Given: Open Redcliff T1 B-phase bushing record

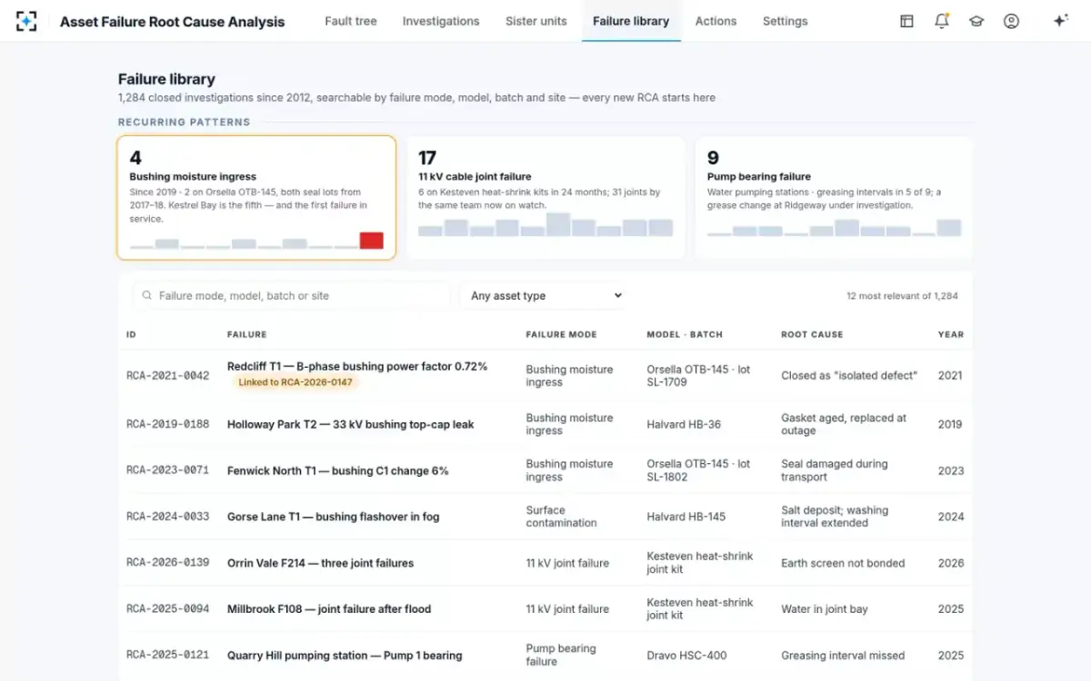Looking at the screenshot, I should point(357,367).
